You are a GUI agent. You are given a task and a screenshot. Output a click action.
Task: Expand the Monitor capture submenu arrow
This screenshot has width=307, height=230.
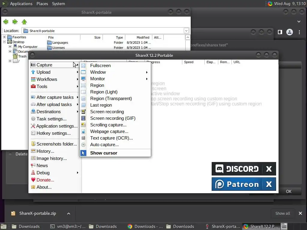(x=147, y=79)
